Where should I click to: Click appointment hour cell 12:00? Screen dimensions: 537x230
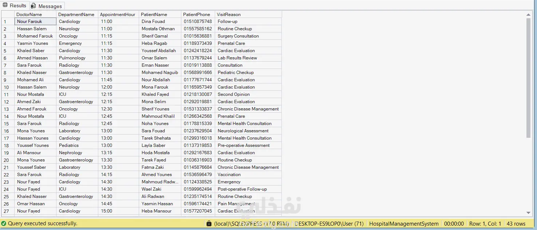tap(118, 87)
